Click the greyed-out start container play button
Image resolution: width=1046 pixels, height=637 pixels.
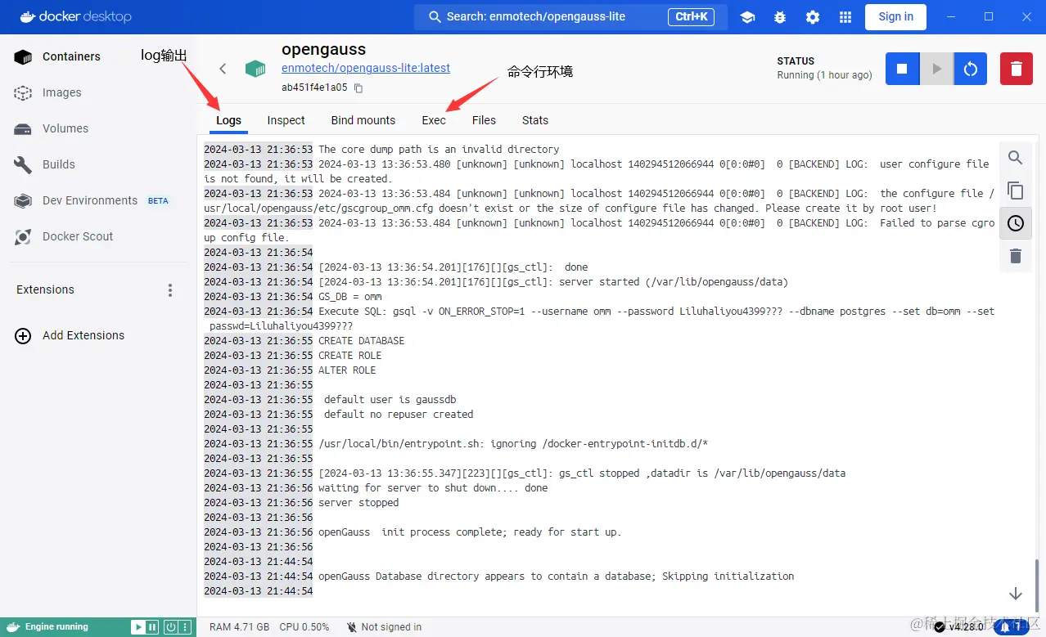tap(936, 69)
